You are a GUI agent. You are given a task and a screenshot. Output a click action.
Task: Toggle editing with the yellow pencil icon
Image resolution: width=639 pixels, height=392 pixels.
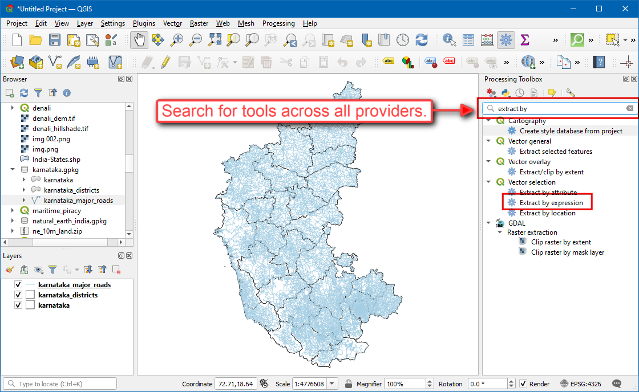(x=165, y=62)
